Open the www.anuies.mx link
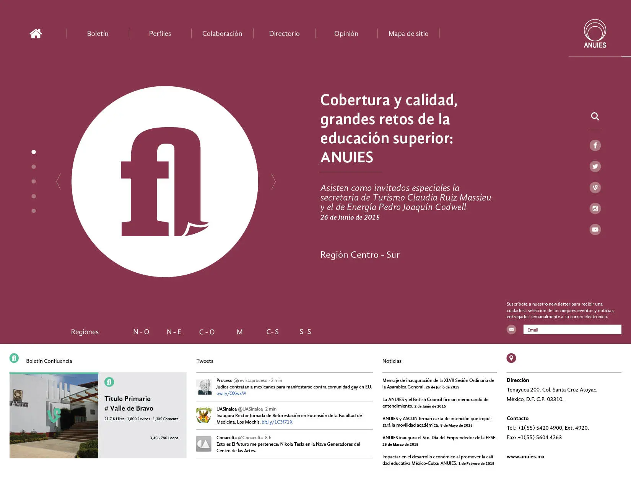The height and width of the screenshot is (487, 631). (525, 456)
